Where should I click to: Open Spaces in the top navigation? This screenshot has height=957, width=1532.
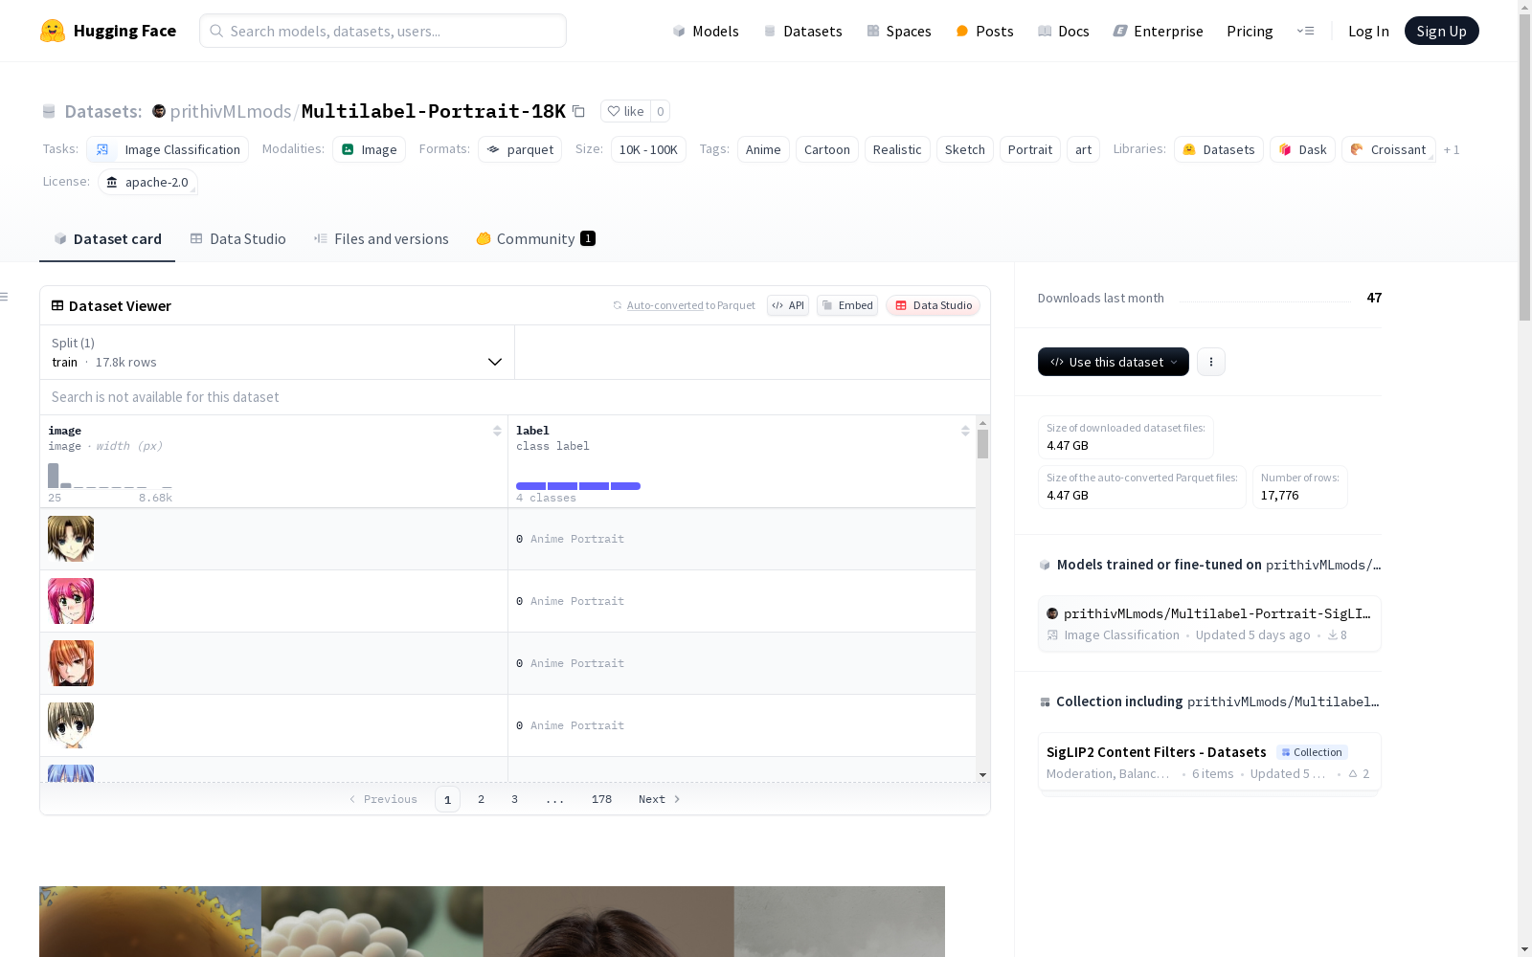(898, 31)
